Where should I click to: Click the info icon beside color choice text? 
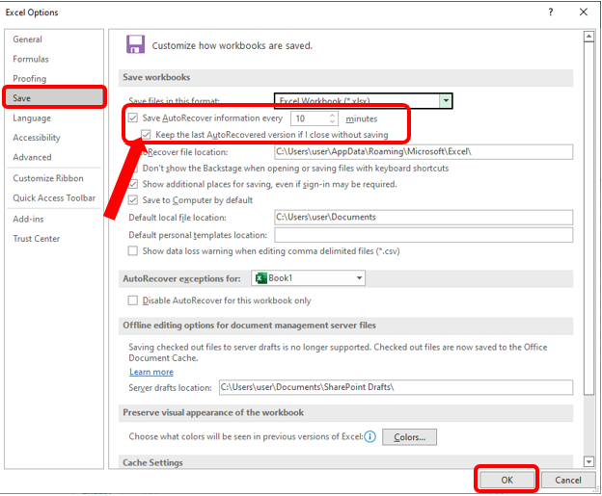click(x=370, y=437)
